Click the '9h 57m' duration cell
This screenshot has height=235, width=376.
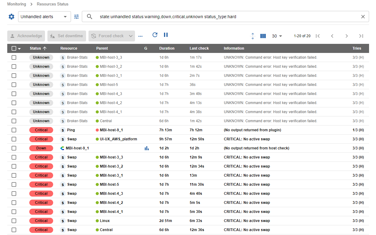coord(166,139)
